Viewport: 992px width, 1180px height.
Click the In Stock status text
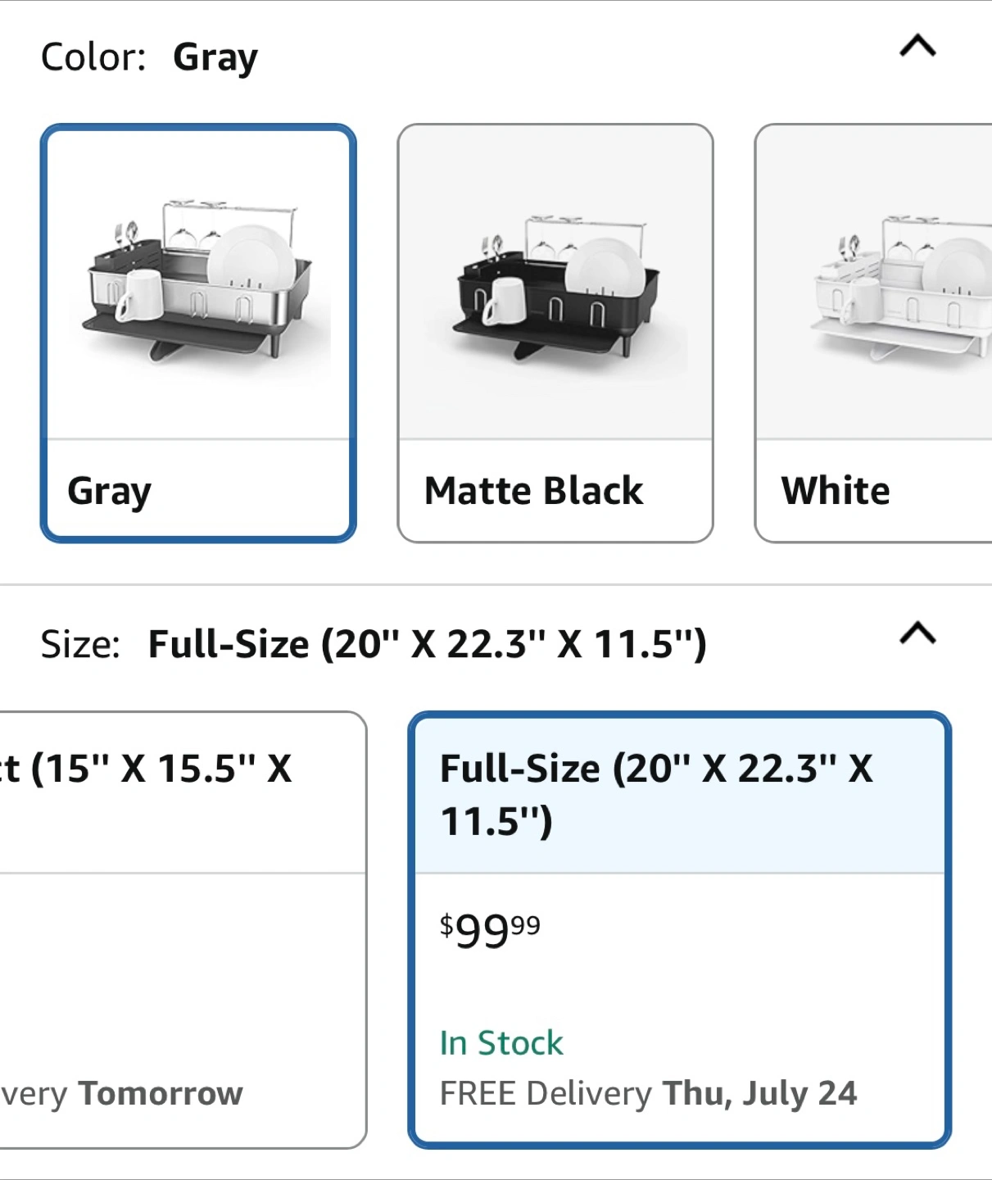501,1043
